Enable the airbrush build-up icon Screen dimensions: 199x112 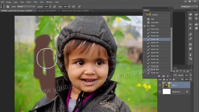pos(74,7)
